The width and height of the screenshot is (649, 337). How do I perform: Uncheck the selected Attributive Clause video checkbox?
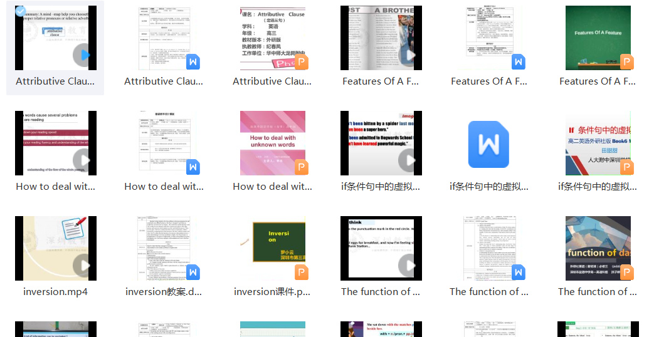click(21, 11)
